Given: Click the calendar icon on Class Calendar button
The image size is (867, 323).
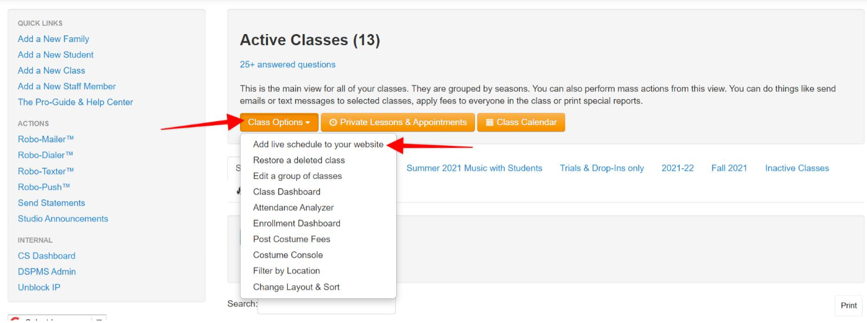Looking at the screenshot, I should (489, 123).
